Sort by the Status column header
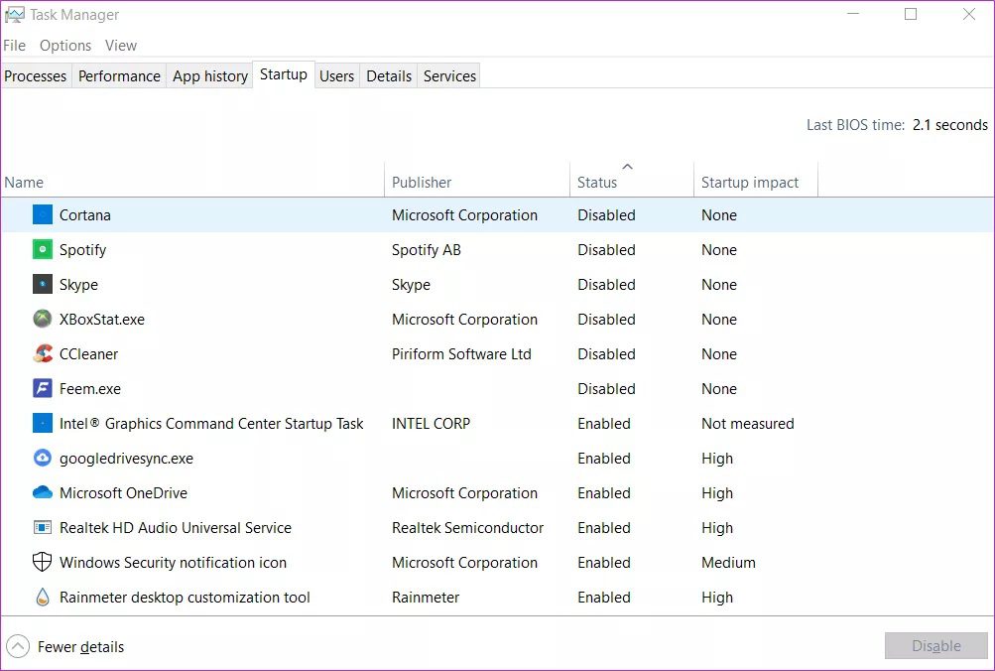 coord(632,180)
